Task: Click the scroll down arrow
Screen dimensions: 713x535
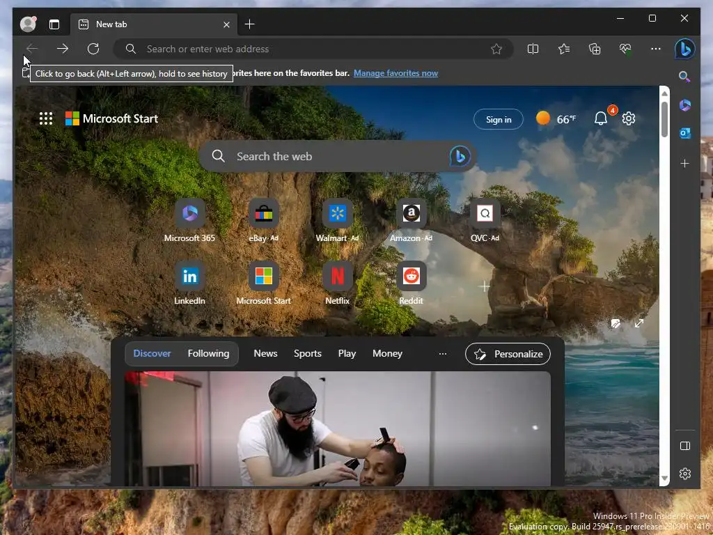Action: (664, 479)
